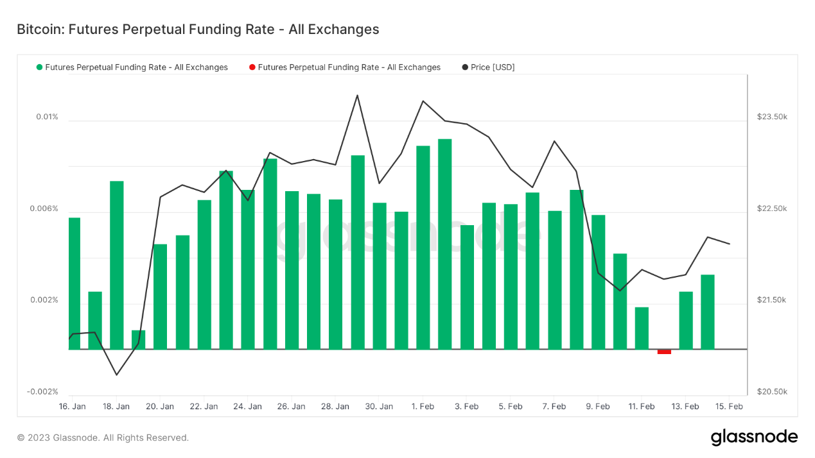Click the red Futures Perpetual Funding Rate legend dot
The image size is (815, 458).
click(x=253, y=67)
